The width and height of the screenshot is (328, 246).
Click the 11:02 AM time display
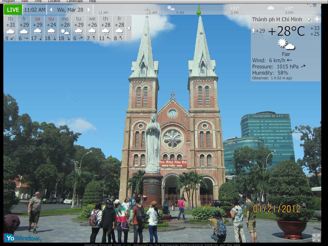[x=34, y=10]
